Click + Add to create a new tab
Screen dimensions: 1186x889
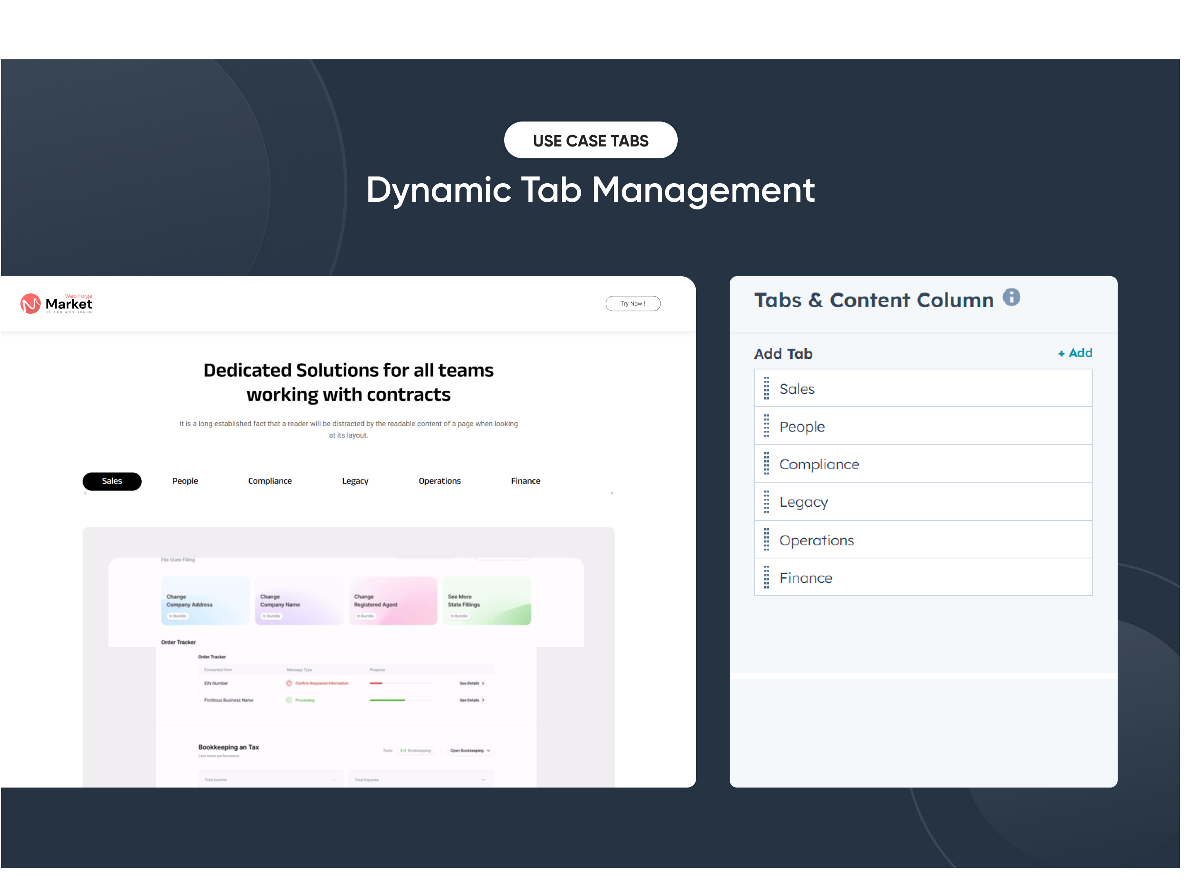click(x=1075, y=353)
